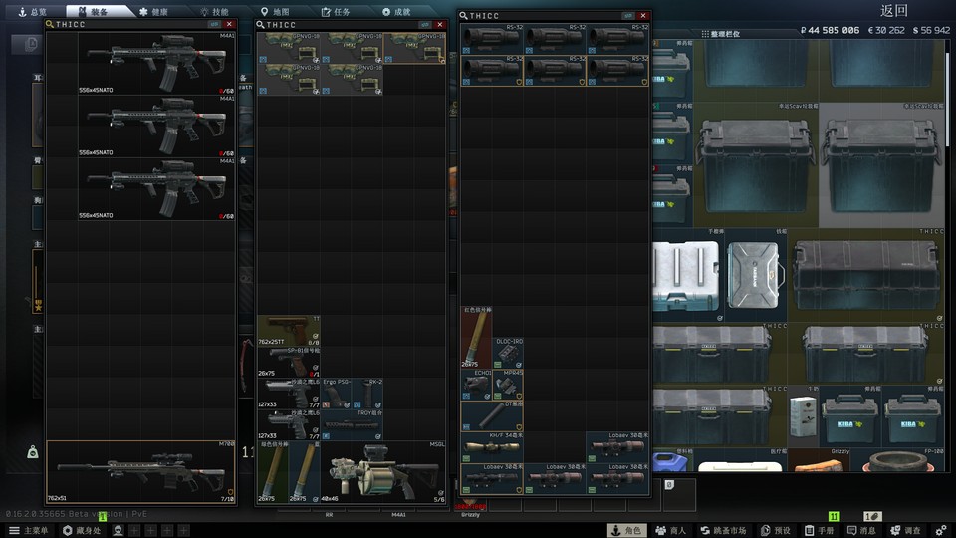Click the lock icon on the left edge
Image resolution: width=956 pixels, height=538 pixels.
[32, 452]
